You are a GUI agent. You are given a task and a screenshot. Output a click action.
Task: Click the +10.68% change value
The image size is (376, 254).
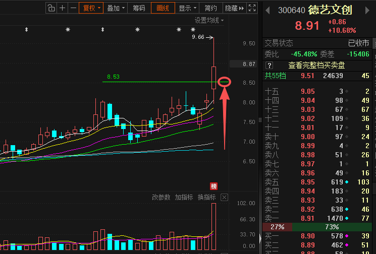(342, 30)
